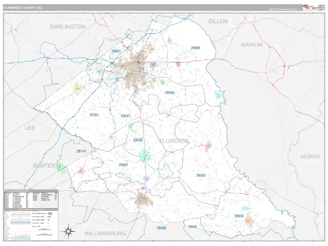Select the SUMTER county label
The image size is (328, 246).
pyautogui.click(x=44, y=166)
